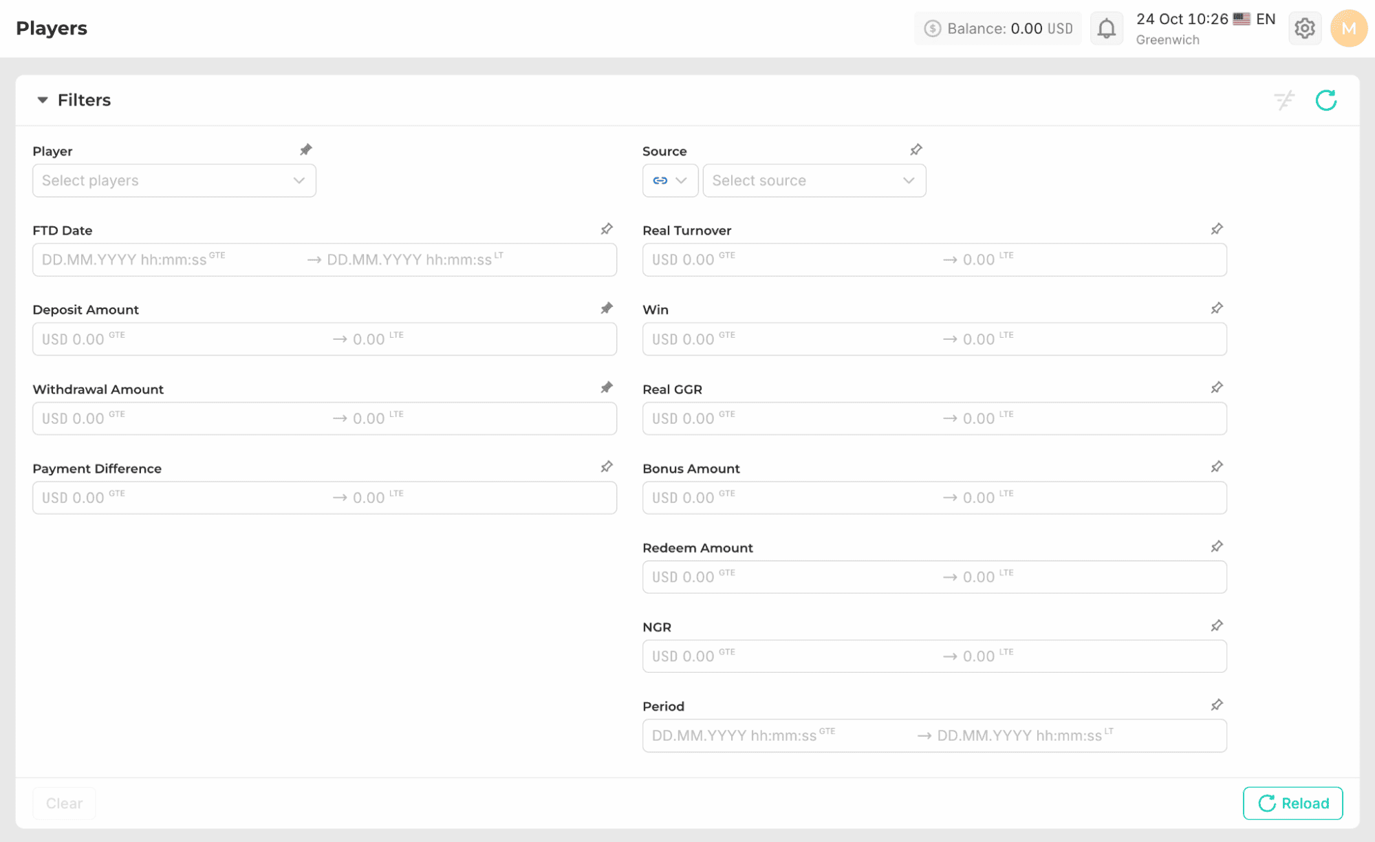
Task: Unpin the Player filter
Action: 306,150
